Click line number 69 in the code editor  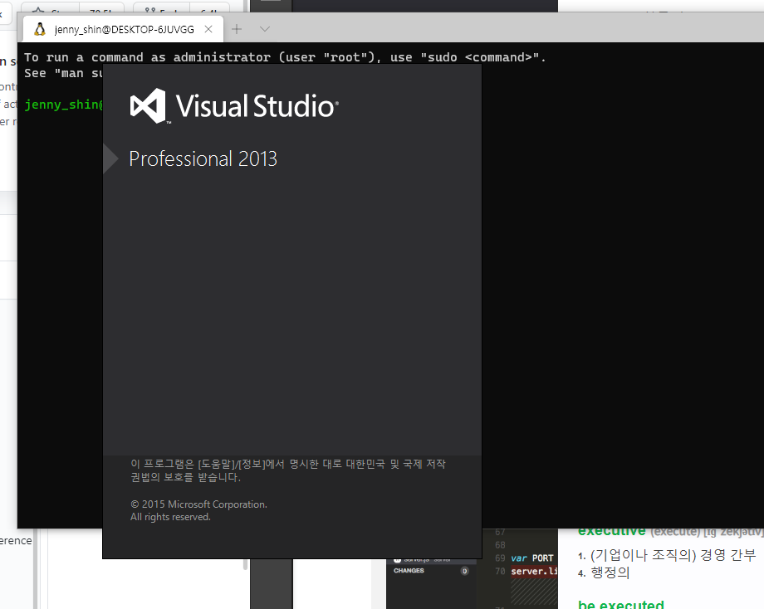500,558
